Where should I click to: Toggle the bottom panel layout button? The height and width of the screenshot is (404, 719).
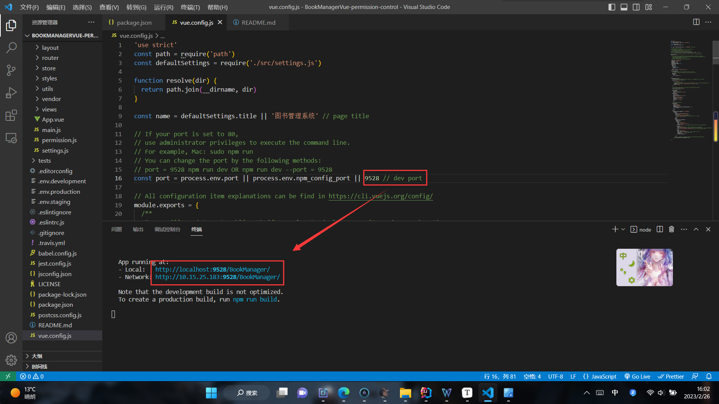point(624,7)
